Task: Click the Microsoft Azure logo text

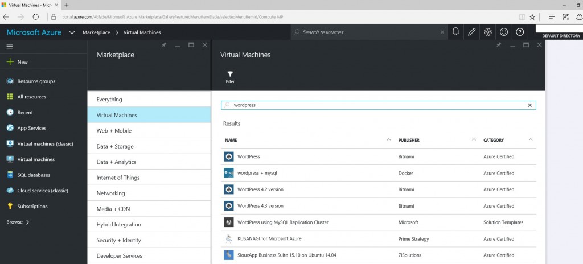Action: pyautogui.click(x=34, y=32)
